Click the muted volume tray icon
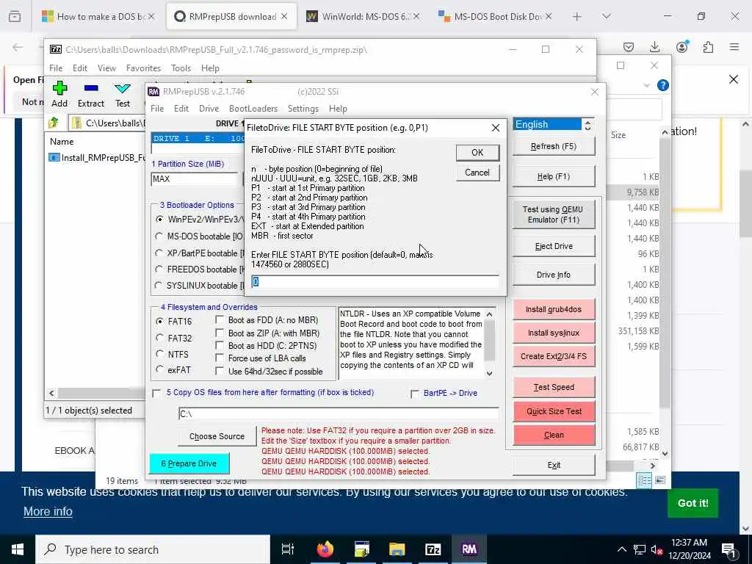The width and height of the screenshot is (752, 564). click(x=657, y=549)
